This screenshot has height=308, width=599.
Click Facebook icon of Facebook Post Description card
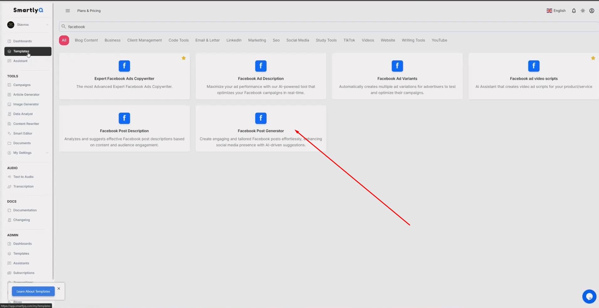[x=124, y=118]
